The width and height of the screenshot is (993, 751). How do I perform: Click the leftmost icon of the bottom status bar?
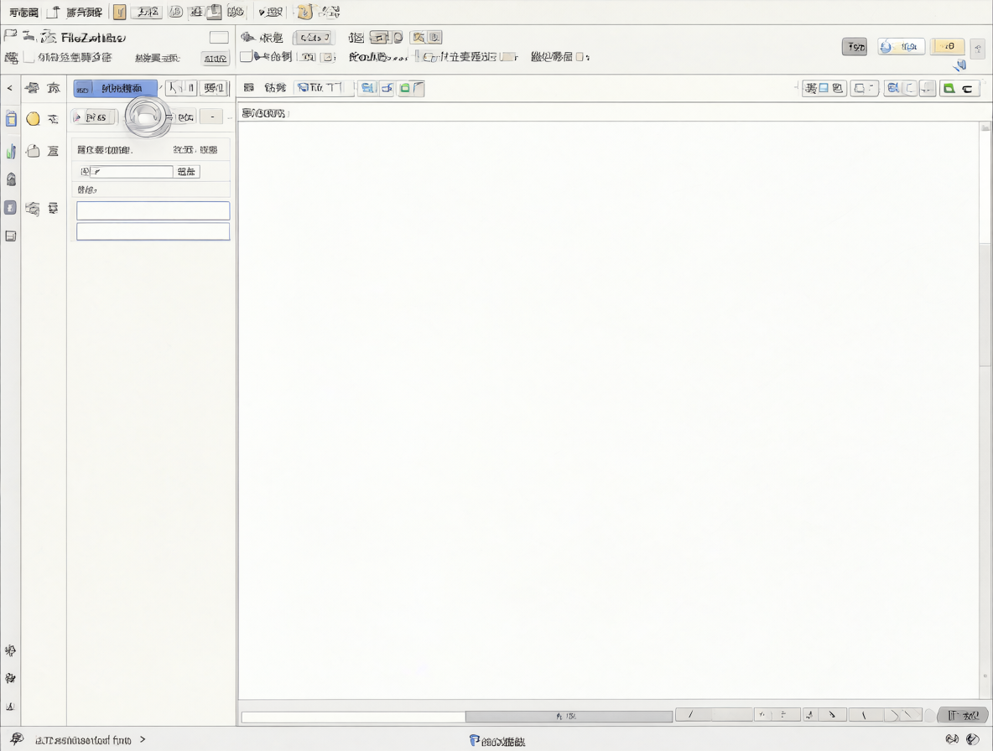[x=17, y=739]
